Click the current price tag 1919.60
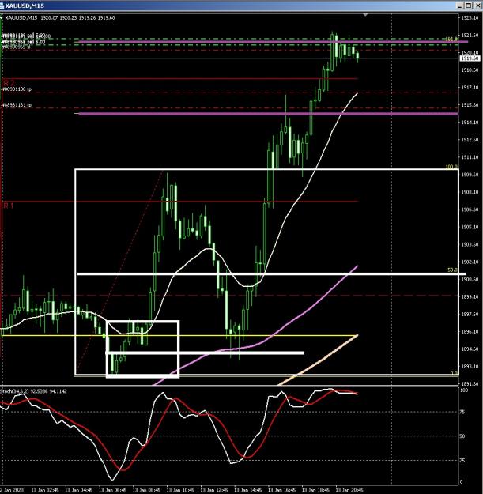 click(x=470, y=58)
